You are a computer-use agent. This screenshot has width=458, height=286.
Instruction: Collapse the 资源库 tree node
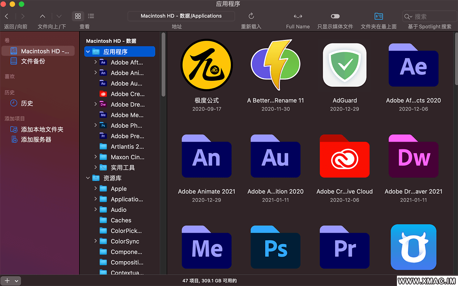88,178
